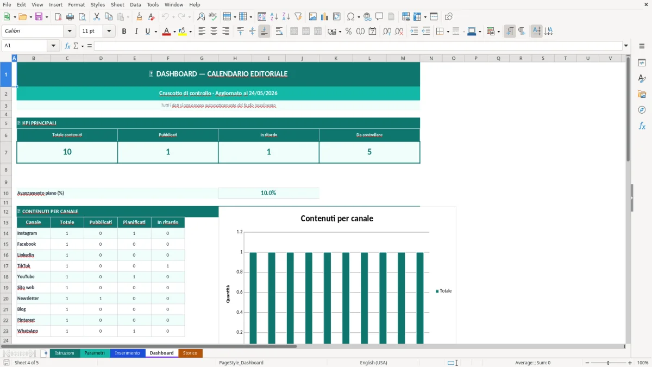Image resolution: width=652 pixels, height=367 pixels.
Task: Toggle Center Horizontally alignment
Action: 214,32
